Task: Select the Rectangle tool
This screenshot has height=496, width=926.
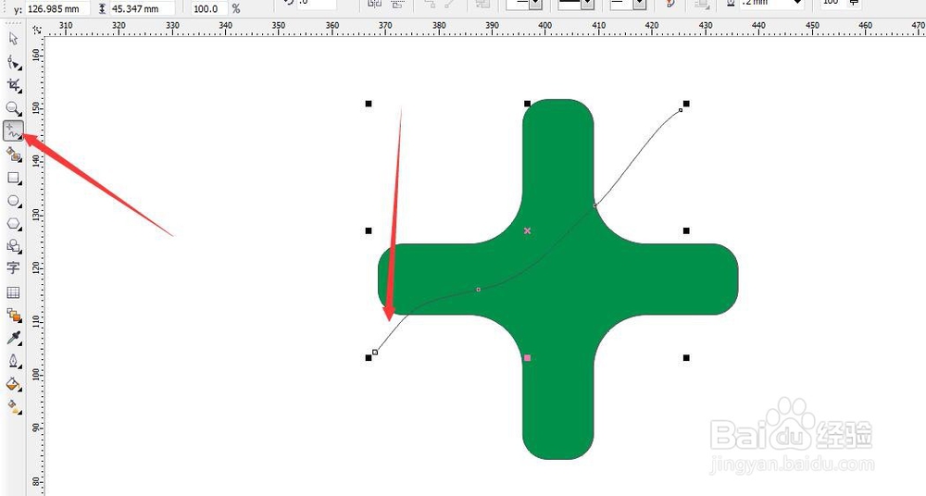Action: [13, 178]
